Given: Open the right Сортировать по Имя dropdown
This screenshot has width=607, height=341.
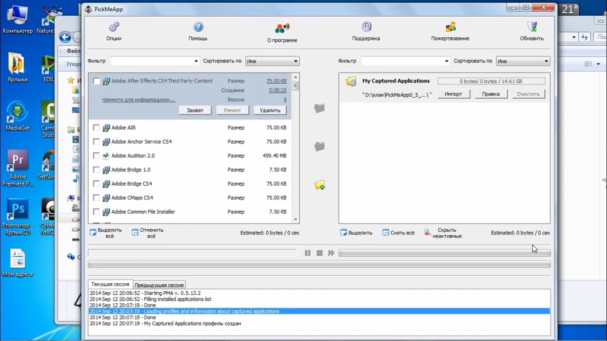Looking at the screenshot, I should pos(523,61).
